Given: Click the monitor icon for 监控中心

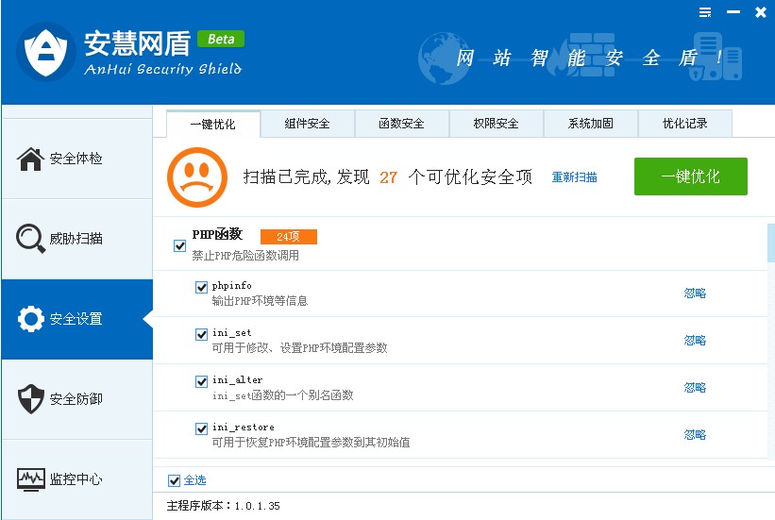Looking at the screenshot, I should click(30, 479).
